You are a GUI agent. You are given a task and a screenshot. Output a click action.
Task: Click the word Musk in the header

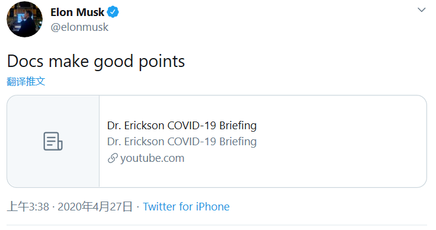click(90, 12)
